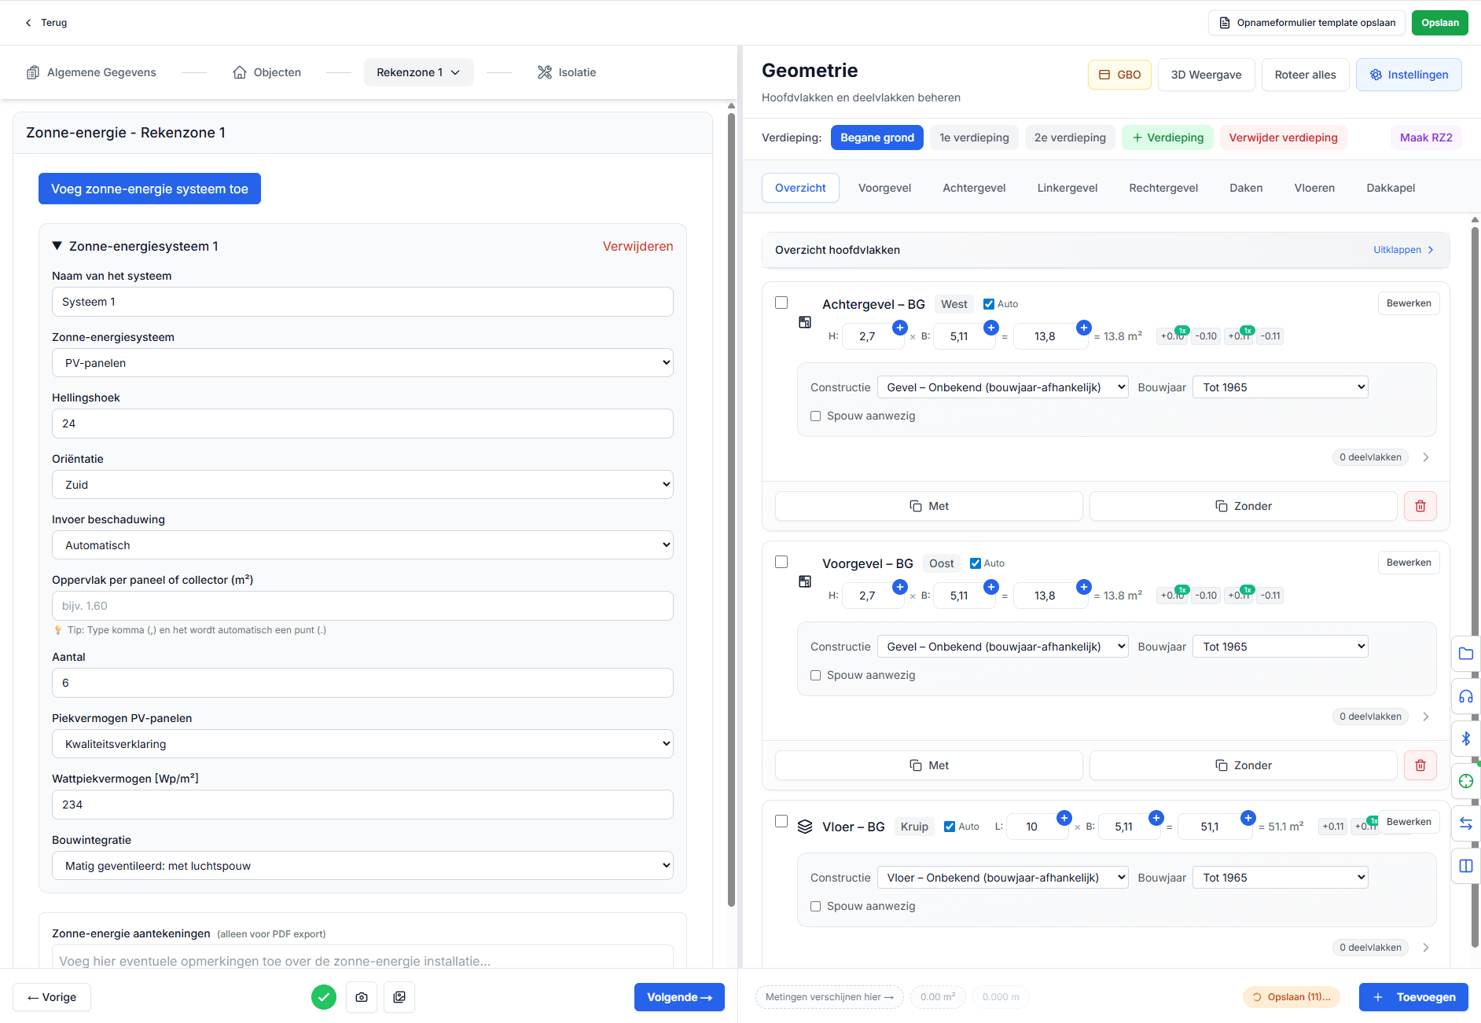The height and width of the screenshot is (1023, 1481).
Task: Switch to the Daken tab
Action: [x=1246, y=188]
